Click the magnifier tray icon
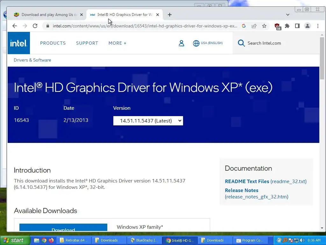The height and width of the screenshot is (245, 326). pos(285,240)
